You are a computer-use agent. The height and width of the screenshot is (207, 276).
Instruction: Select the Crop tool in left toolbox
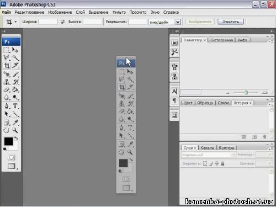pyautogui.click(x=7, y=65)
